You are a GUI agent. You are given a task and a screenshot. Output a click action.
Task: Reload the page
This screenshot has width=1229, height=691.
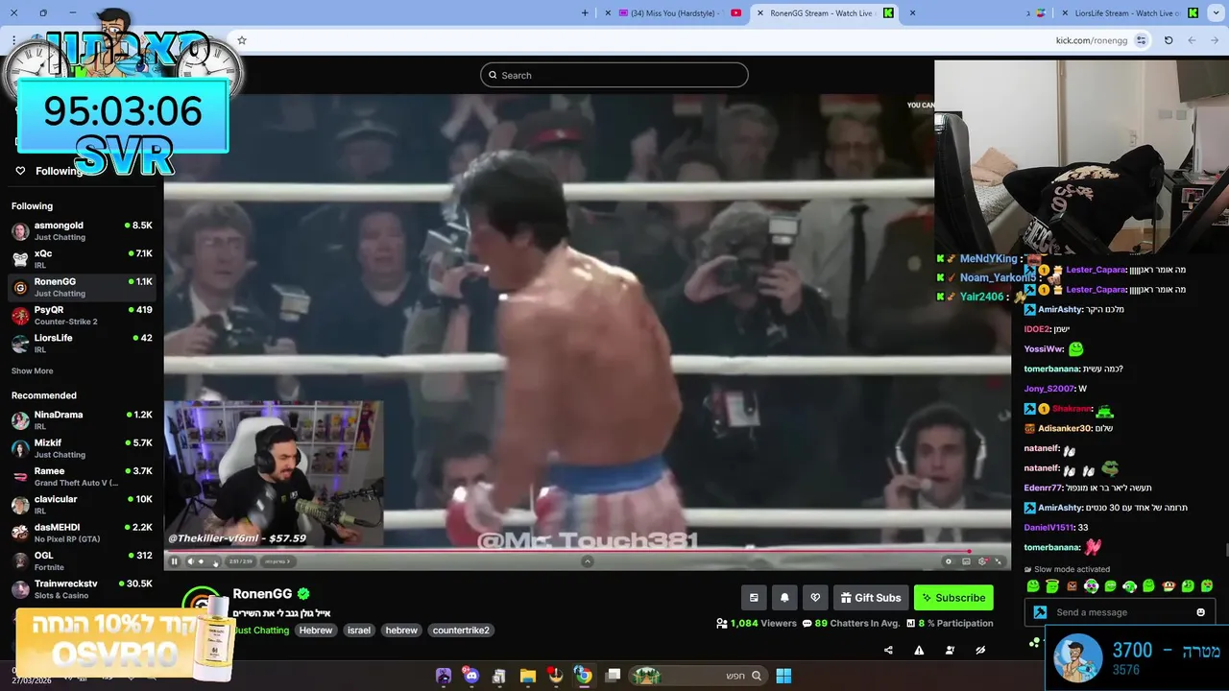point(1169,40)
